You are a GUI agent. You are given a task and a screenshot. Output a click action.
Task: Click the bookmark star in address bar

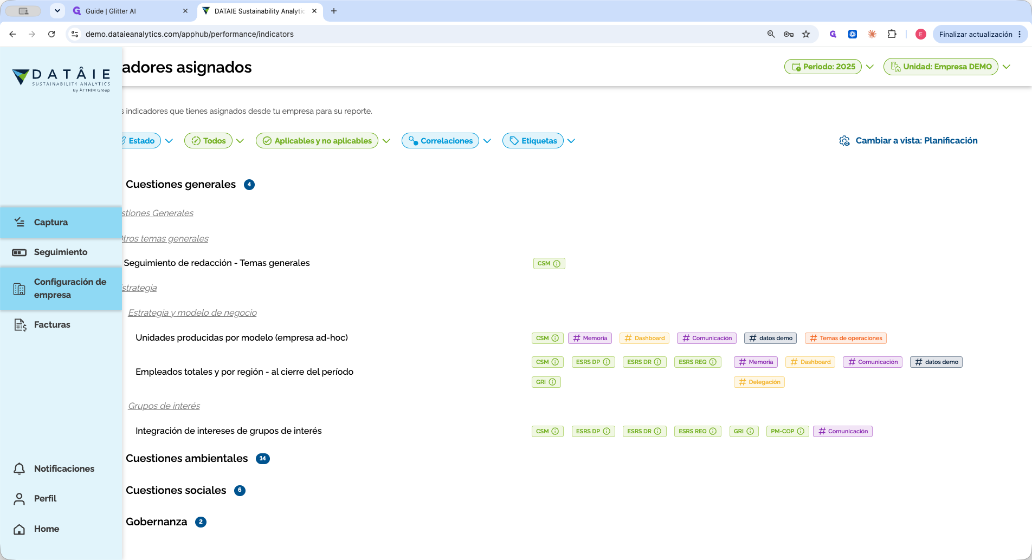point(806,34)
